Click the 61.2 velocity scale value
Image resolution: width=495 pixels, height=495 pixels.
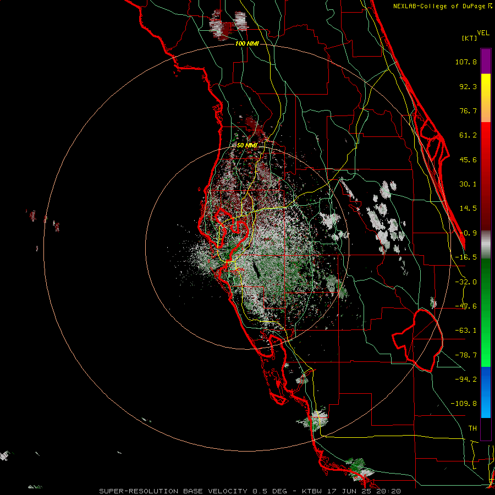[468, 135]
